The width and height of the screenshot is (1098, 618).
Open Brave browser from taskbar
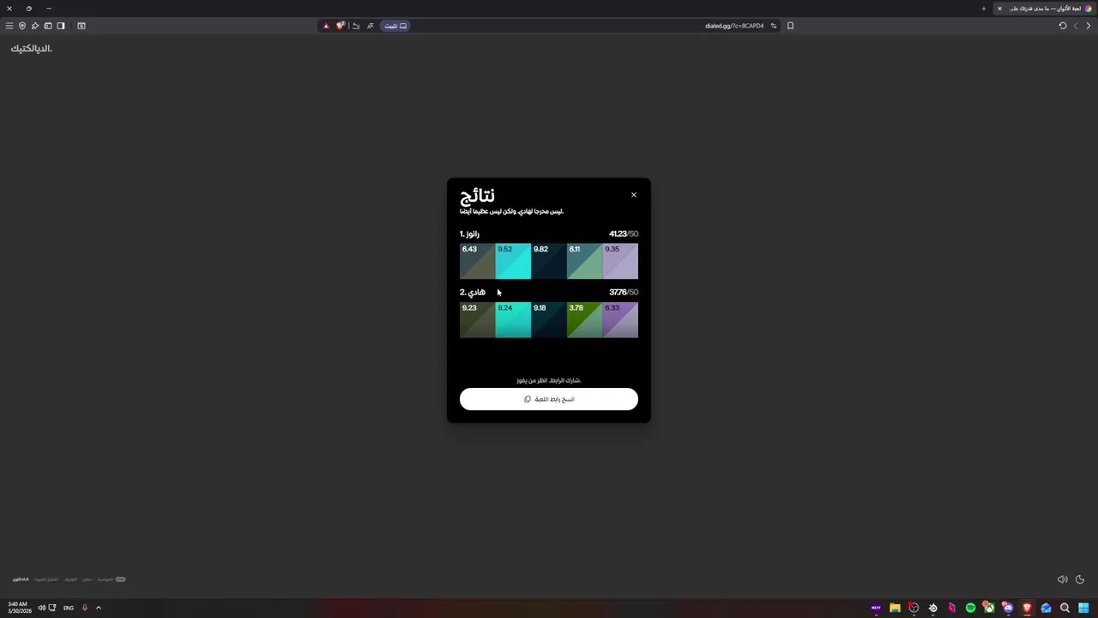[x=1027, y=608]
